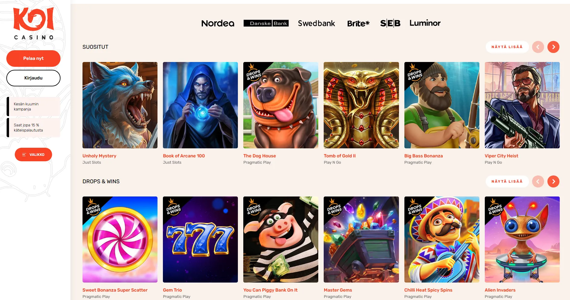Click the Danske Bank logo
570x300 pixels.
click(266, 23)
